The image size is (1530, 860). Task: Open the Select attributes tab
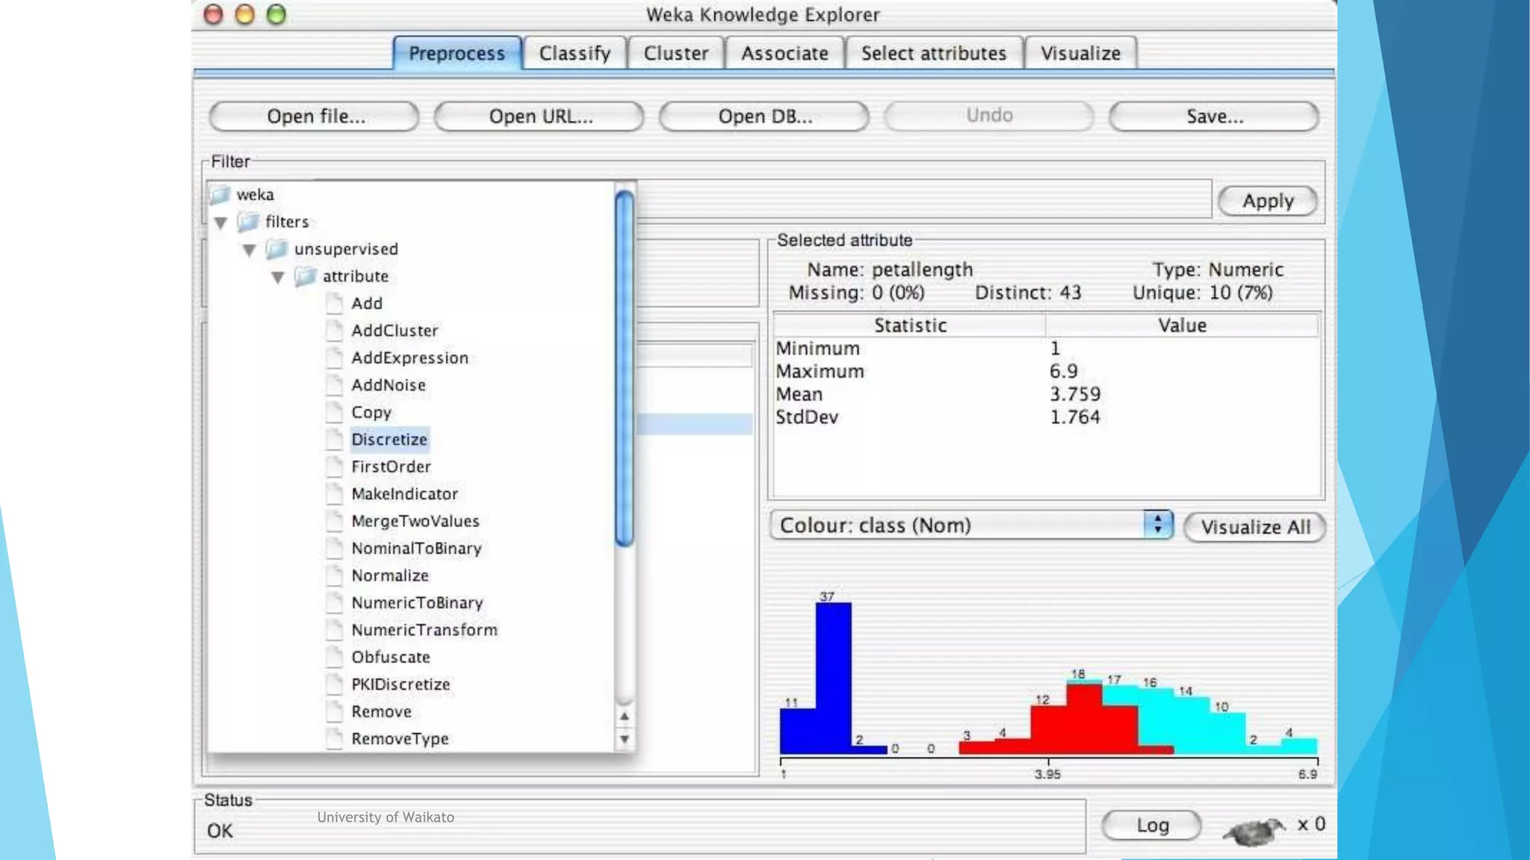[933, 53]
